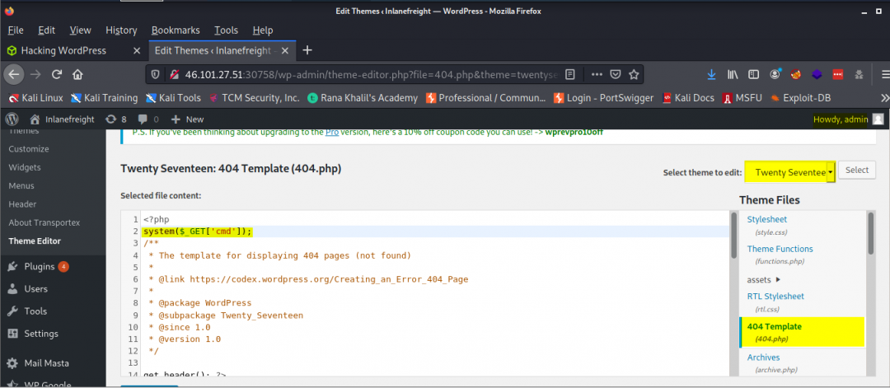Click the WordPress logo in admin bar
890x388 pixels.
tap(12, 119)
